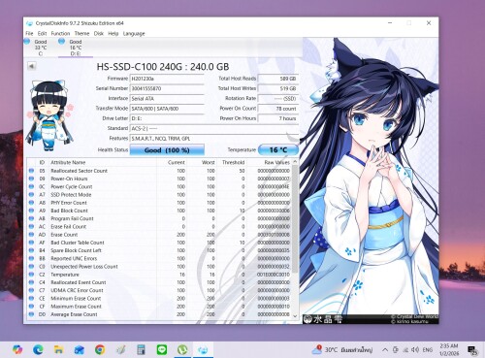Click the status icon for Bad Block Count

coord(31,211)
